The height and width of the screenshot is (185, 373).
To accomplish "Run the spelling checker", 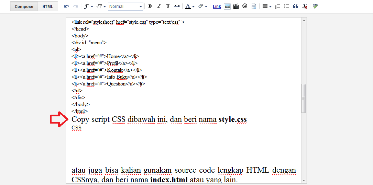I will pyautogui.click(x=316, y=6).
